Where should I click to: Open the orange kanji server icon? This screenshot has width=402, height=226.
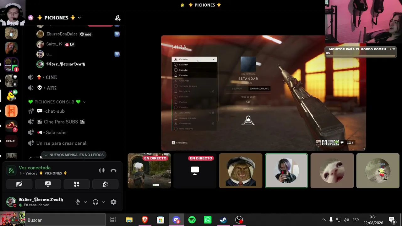(11, 111)
